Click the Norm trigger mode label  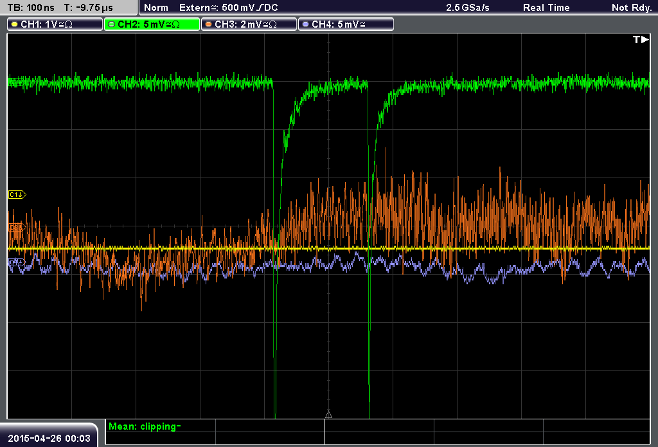(x=156, y=8)
